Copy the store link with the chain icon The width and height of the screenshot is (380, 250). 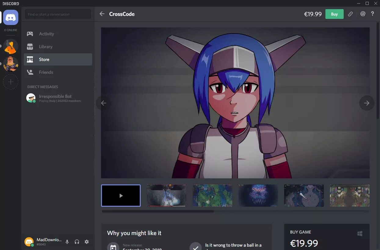pyautogui.click(x=350, y=14)
